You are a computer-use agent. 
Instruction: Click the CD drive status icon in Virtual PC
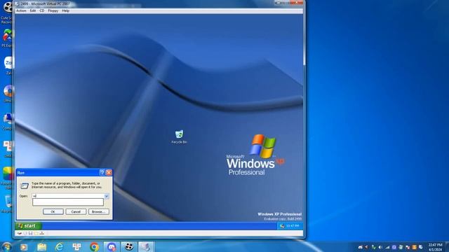click(x=25, y=233)
